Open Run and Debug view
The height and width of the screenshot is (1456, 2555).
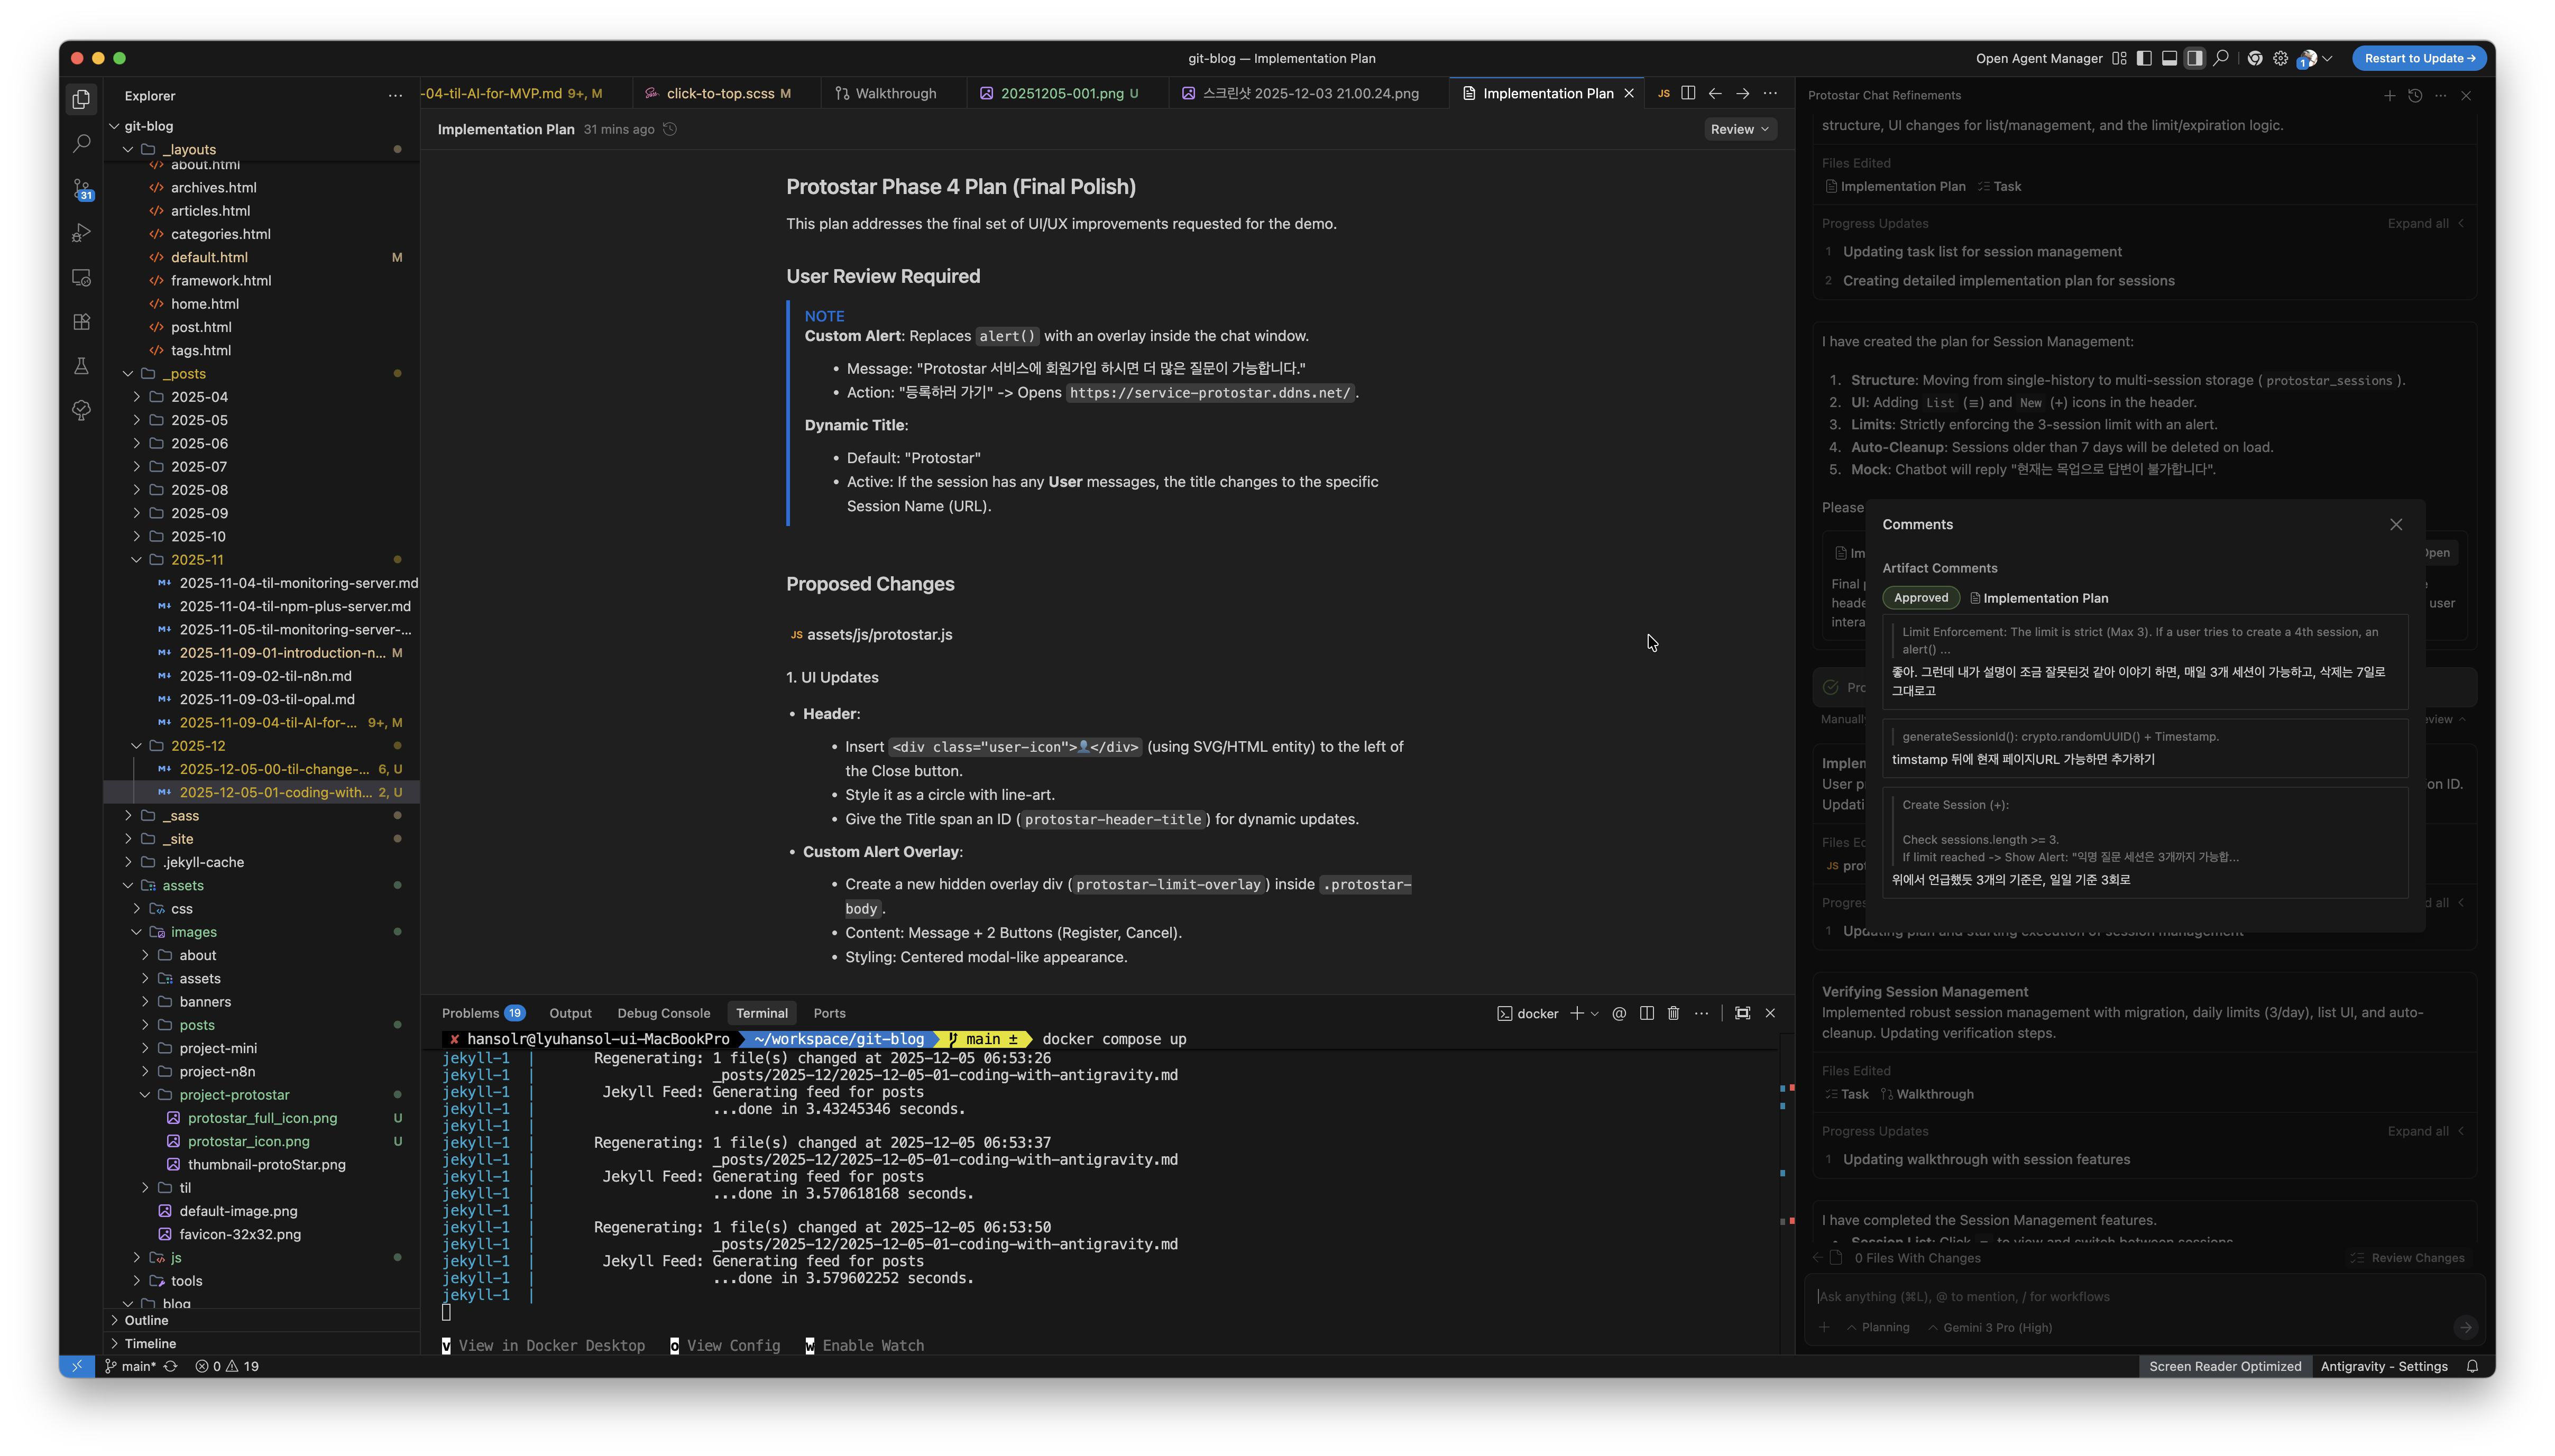coord(82,233)
